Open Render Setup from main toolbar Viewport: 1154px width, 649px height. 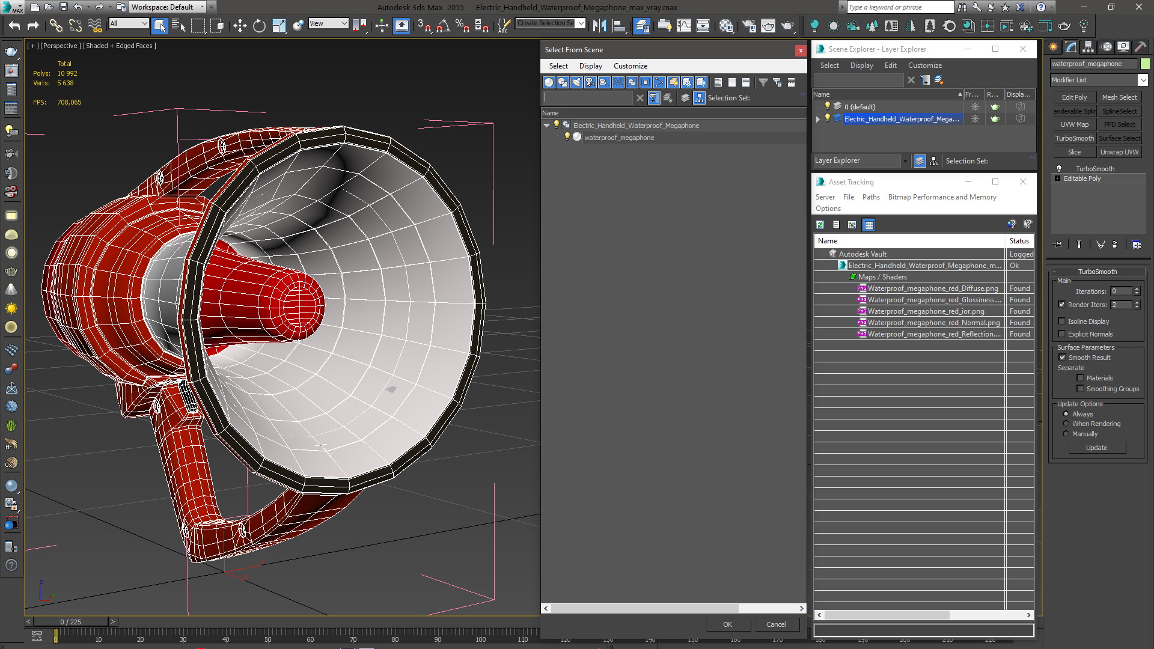[749, 25]
